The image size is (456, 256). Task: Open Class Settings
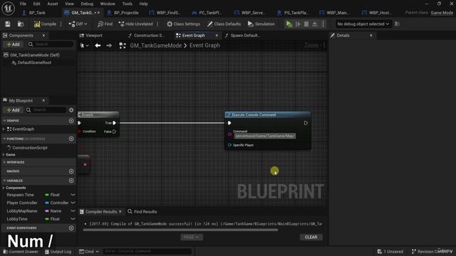[183, 24]
